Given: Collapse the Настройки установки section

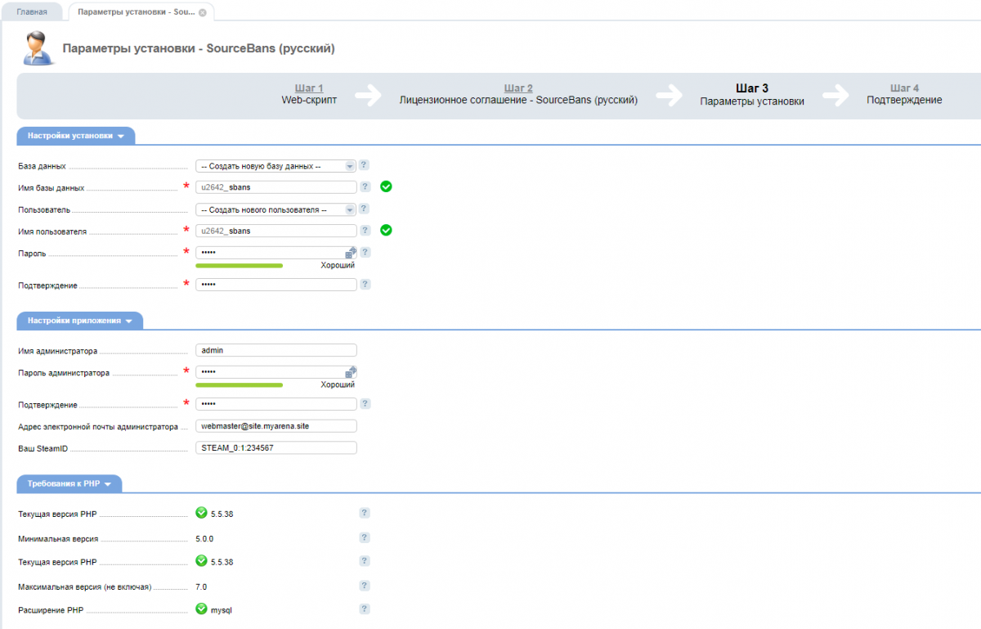Looking at the screenshot, I should 75,137.
